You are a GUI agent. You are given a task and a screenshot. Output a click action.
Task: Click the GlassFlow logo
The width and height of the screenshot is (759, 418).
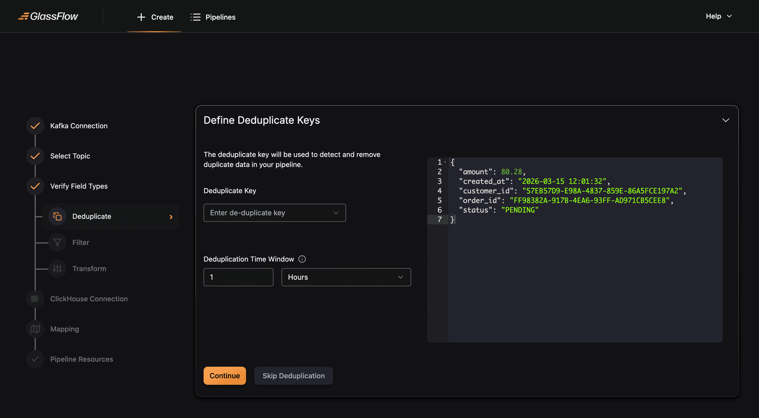[x=48, y=16]
